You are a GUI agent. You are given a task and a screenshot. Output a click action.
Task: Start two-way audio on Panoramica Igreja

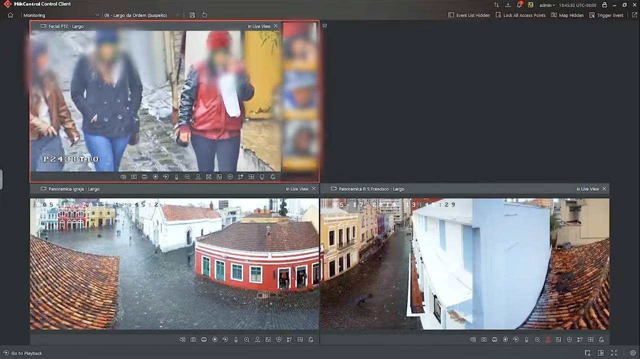pos(236,339)
